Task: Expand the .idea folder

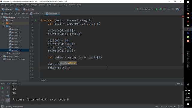Action: pos(4,20)
